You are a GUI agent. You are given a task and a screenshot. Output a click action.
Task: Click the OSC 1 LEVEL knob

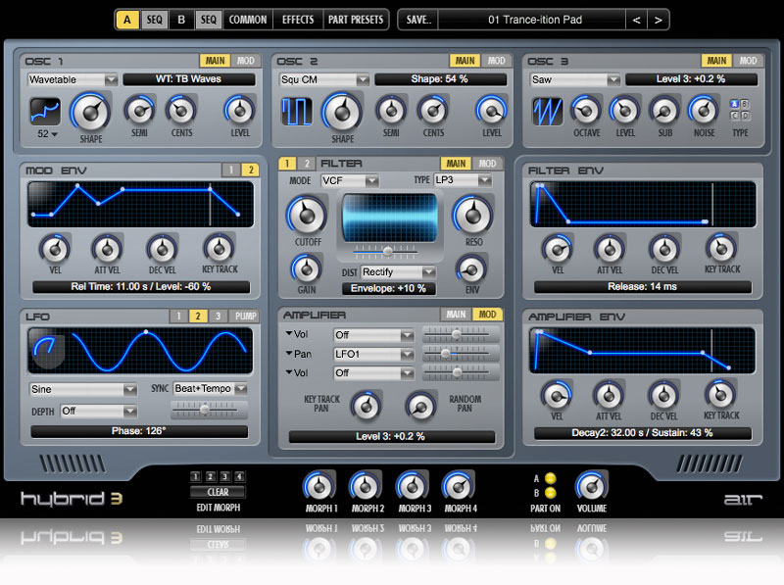240,111
